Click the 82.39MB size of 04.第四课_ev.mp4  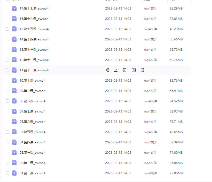click(x=176, y=142)
